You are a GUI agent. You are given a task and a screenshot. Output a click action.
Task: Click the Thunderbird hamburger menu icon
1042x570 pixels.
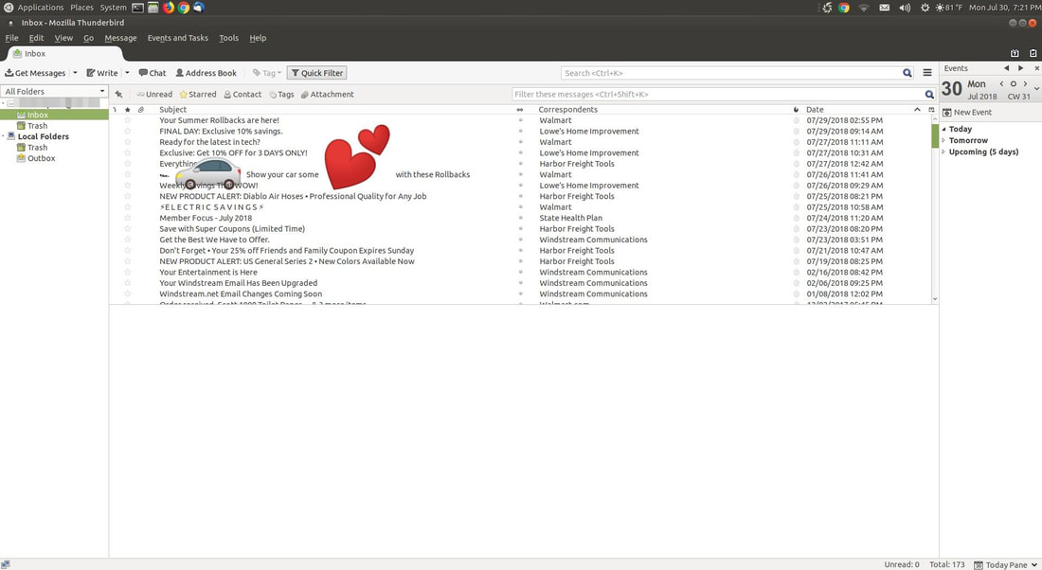(927, 73)
